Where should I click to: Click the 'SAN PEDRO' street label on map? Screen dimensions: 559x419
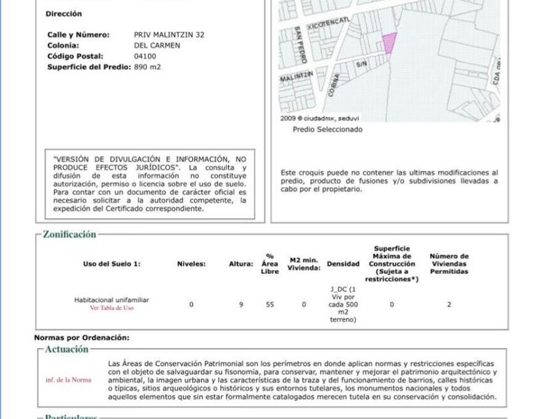coord(299,45)
